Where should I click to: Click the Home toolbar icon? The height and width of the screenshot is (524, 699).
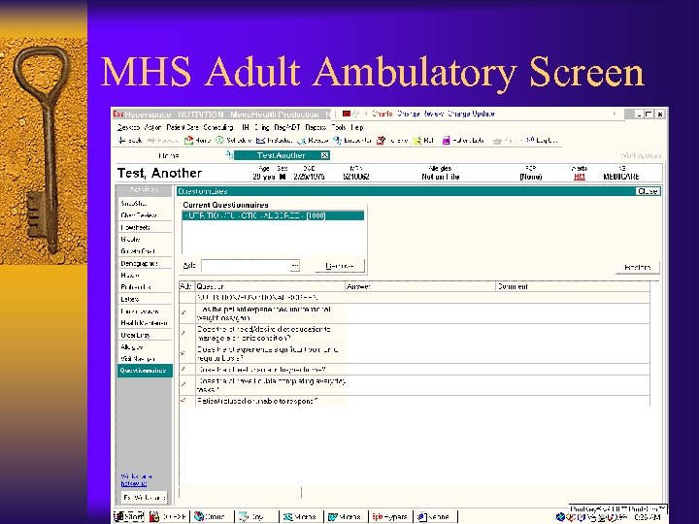(x=189, y=141)
